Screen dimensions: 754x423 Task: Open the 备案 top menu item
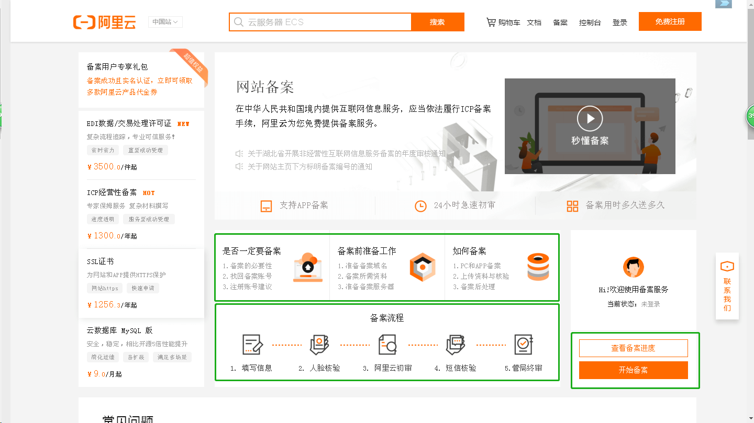[560, 22]
